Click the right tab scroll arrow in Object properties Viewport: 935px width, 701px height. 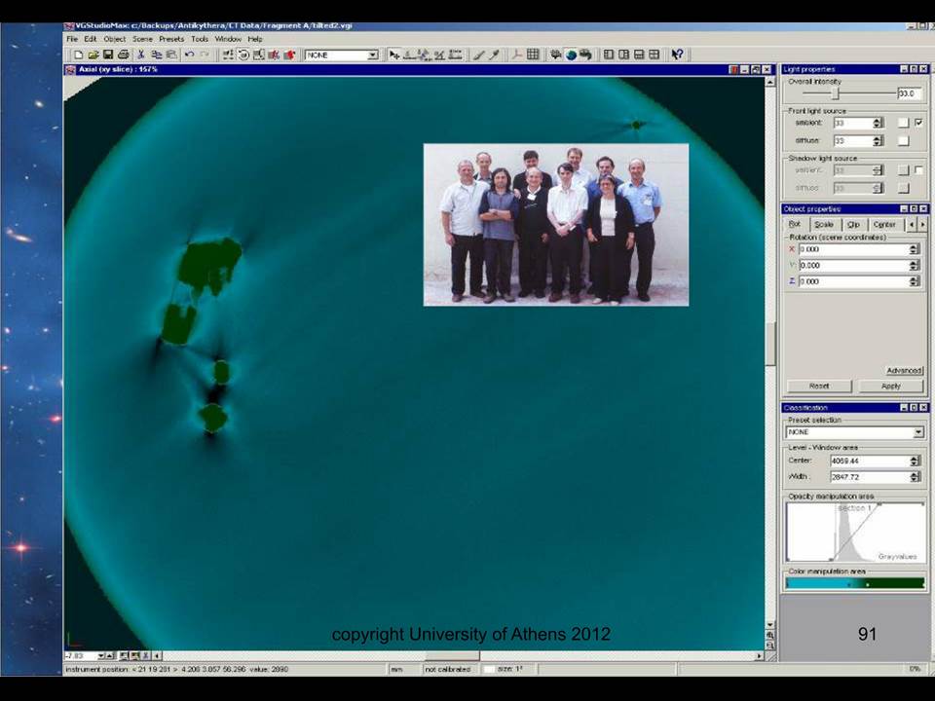922,225
